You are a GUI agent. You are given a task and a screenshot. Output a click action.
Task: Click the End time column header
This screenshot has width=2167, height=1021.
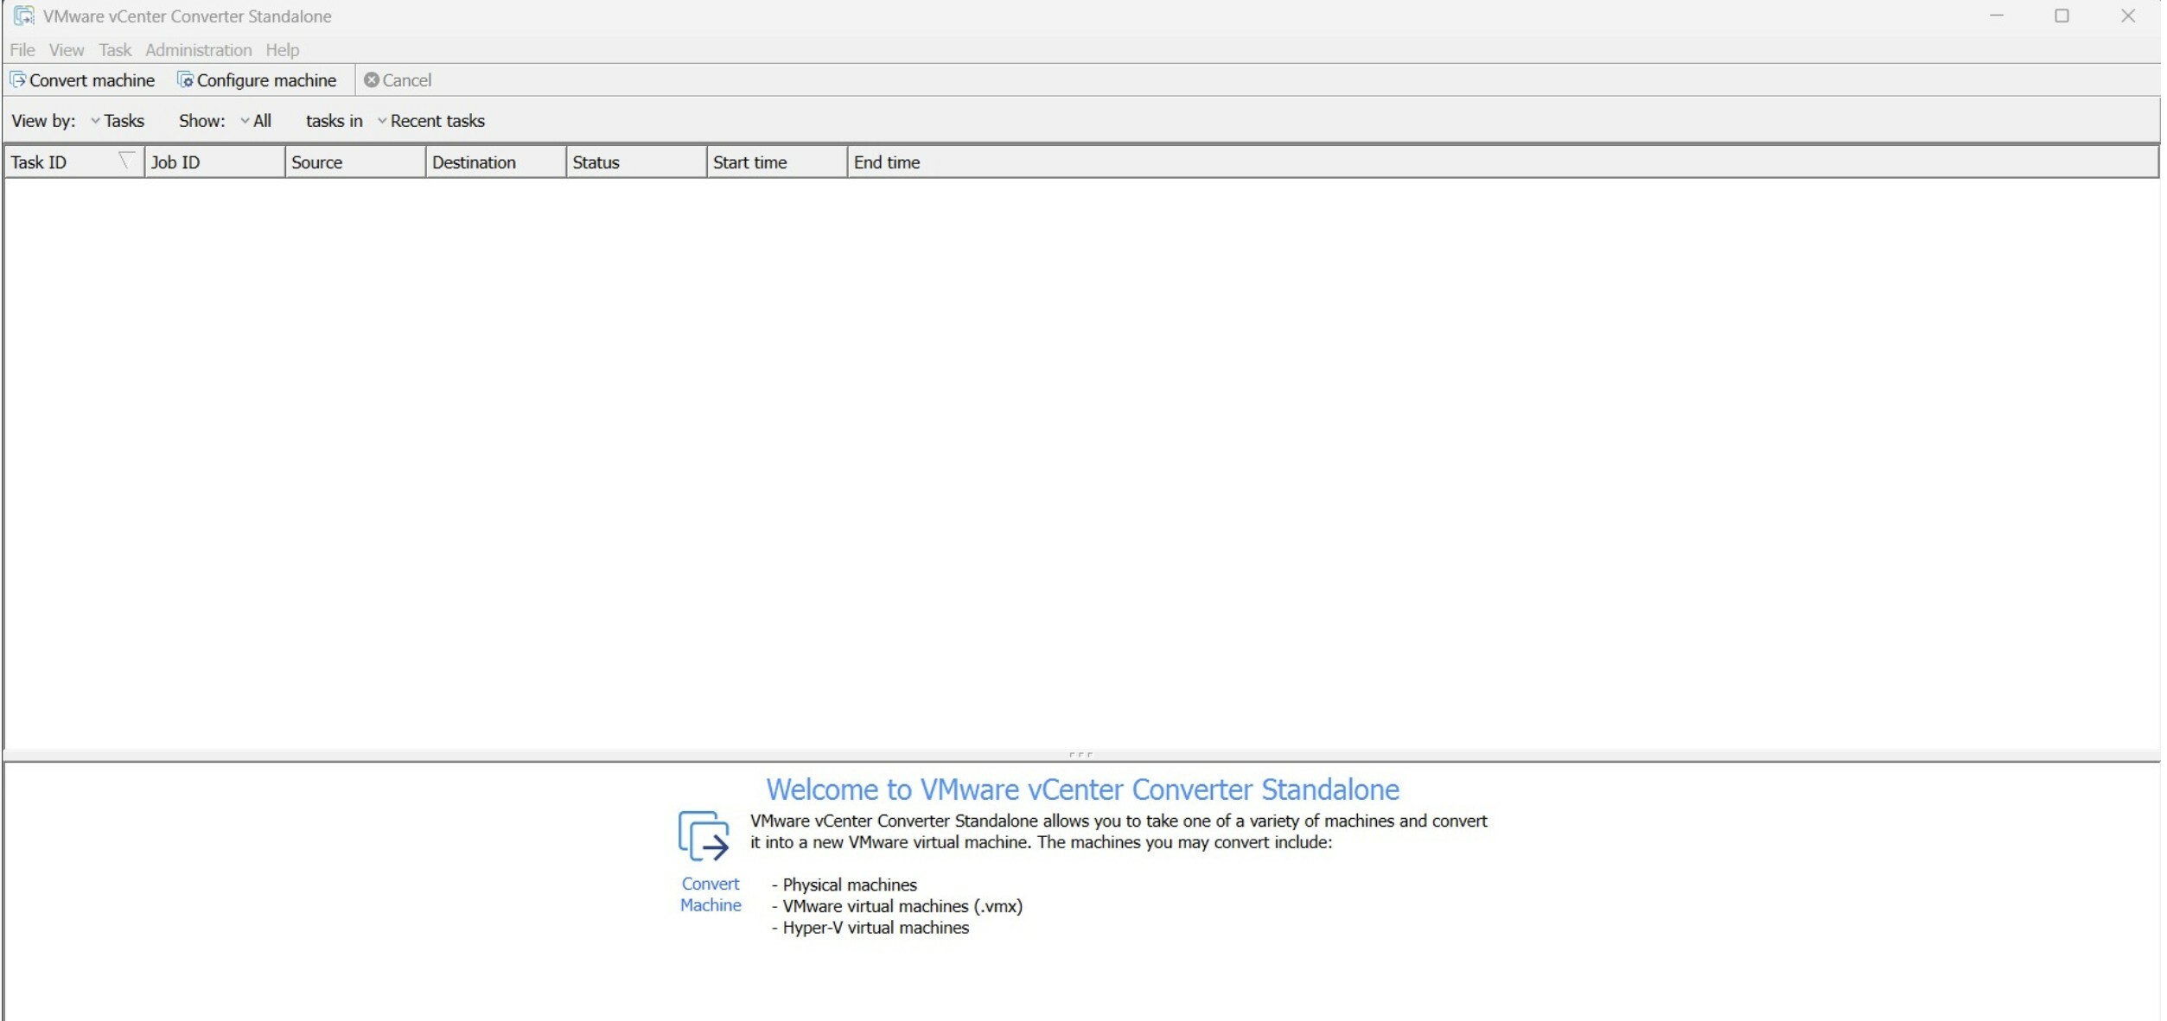pos(1502,162)
